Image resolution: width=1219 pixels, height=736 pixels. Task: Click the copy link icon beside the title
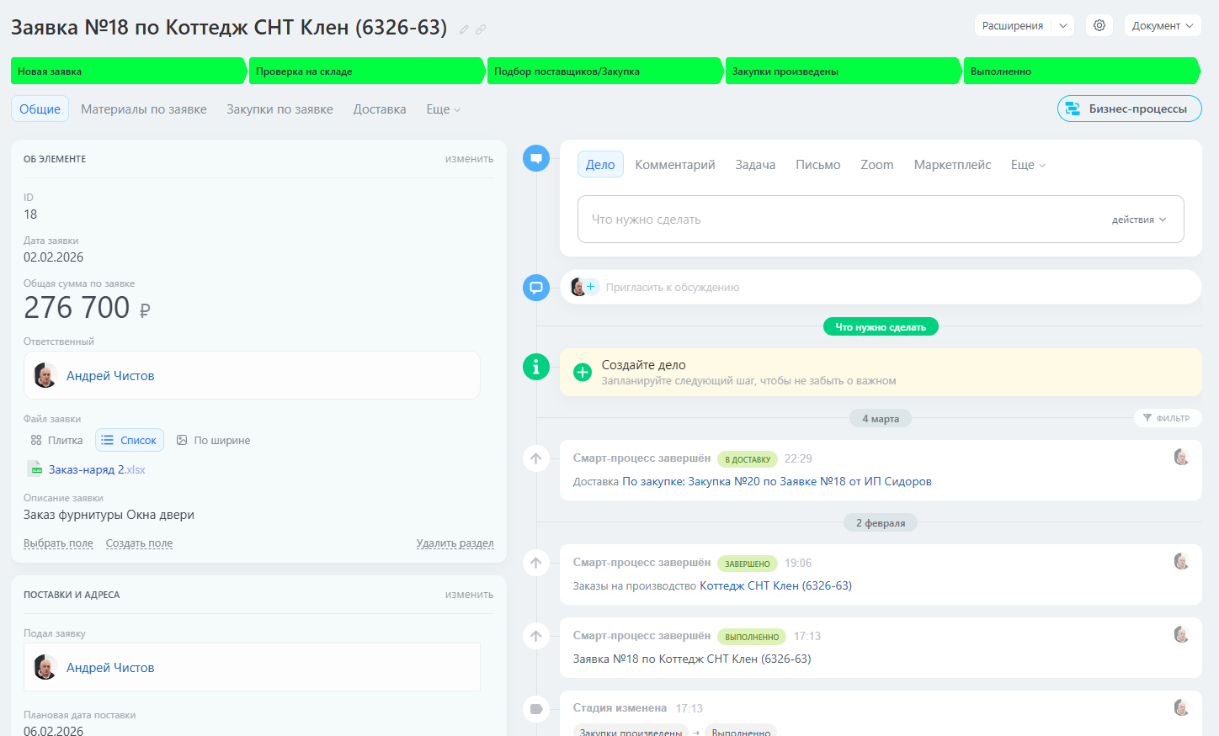481,29
